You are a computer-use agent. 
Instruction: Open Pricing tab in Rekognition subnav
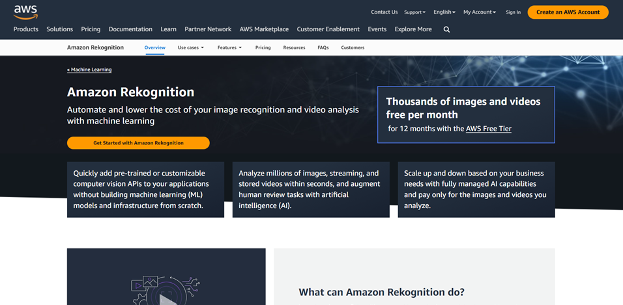point(263,47)
